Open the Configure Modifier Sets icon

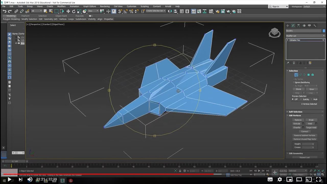(x=310, y=63)
